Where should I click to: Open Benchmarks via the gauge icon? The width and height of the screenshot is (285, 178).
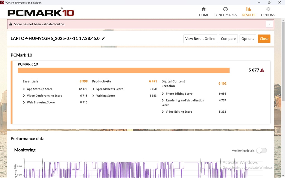click(x=225, y=9)
